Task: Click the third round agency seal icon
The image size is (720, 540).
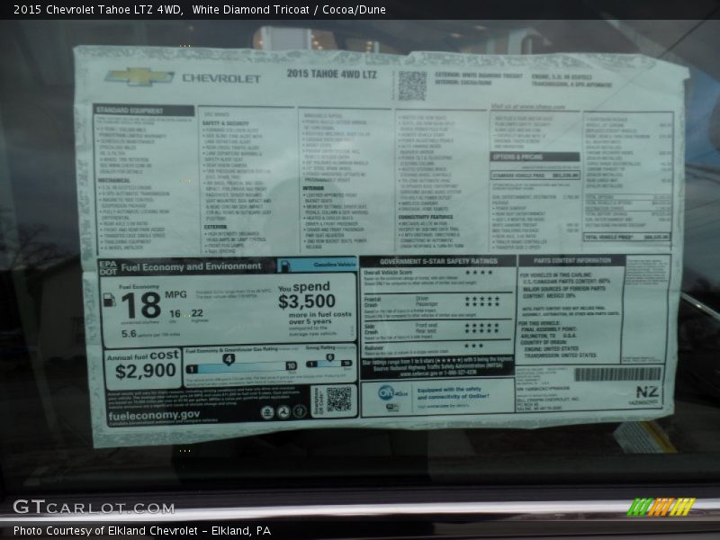Action: pyautogui.click(x=300, y=411)
